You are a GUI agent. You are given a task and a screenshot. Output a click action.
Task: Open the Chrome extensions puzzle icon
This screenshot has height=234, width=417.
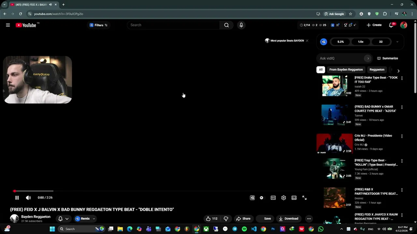(x=385, y=14)
